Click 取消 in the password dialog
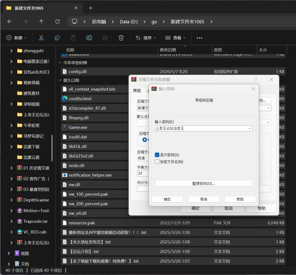Viewport: 296px width, 275px height. tap(204, 199)
